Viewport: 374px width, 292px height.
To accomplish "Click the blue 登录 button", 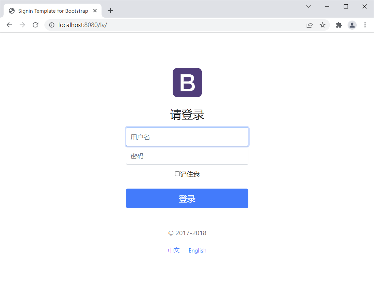I will [187, 198].
